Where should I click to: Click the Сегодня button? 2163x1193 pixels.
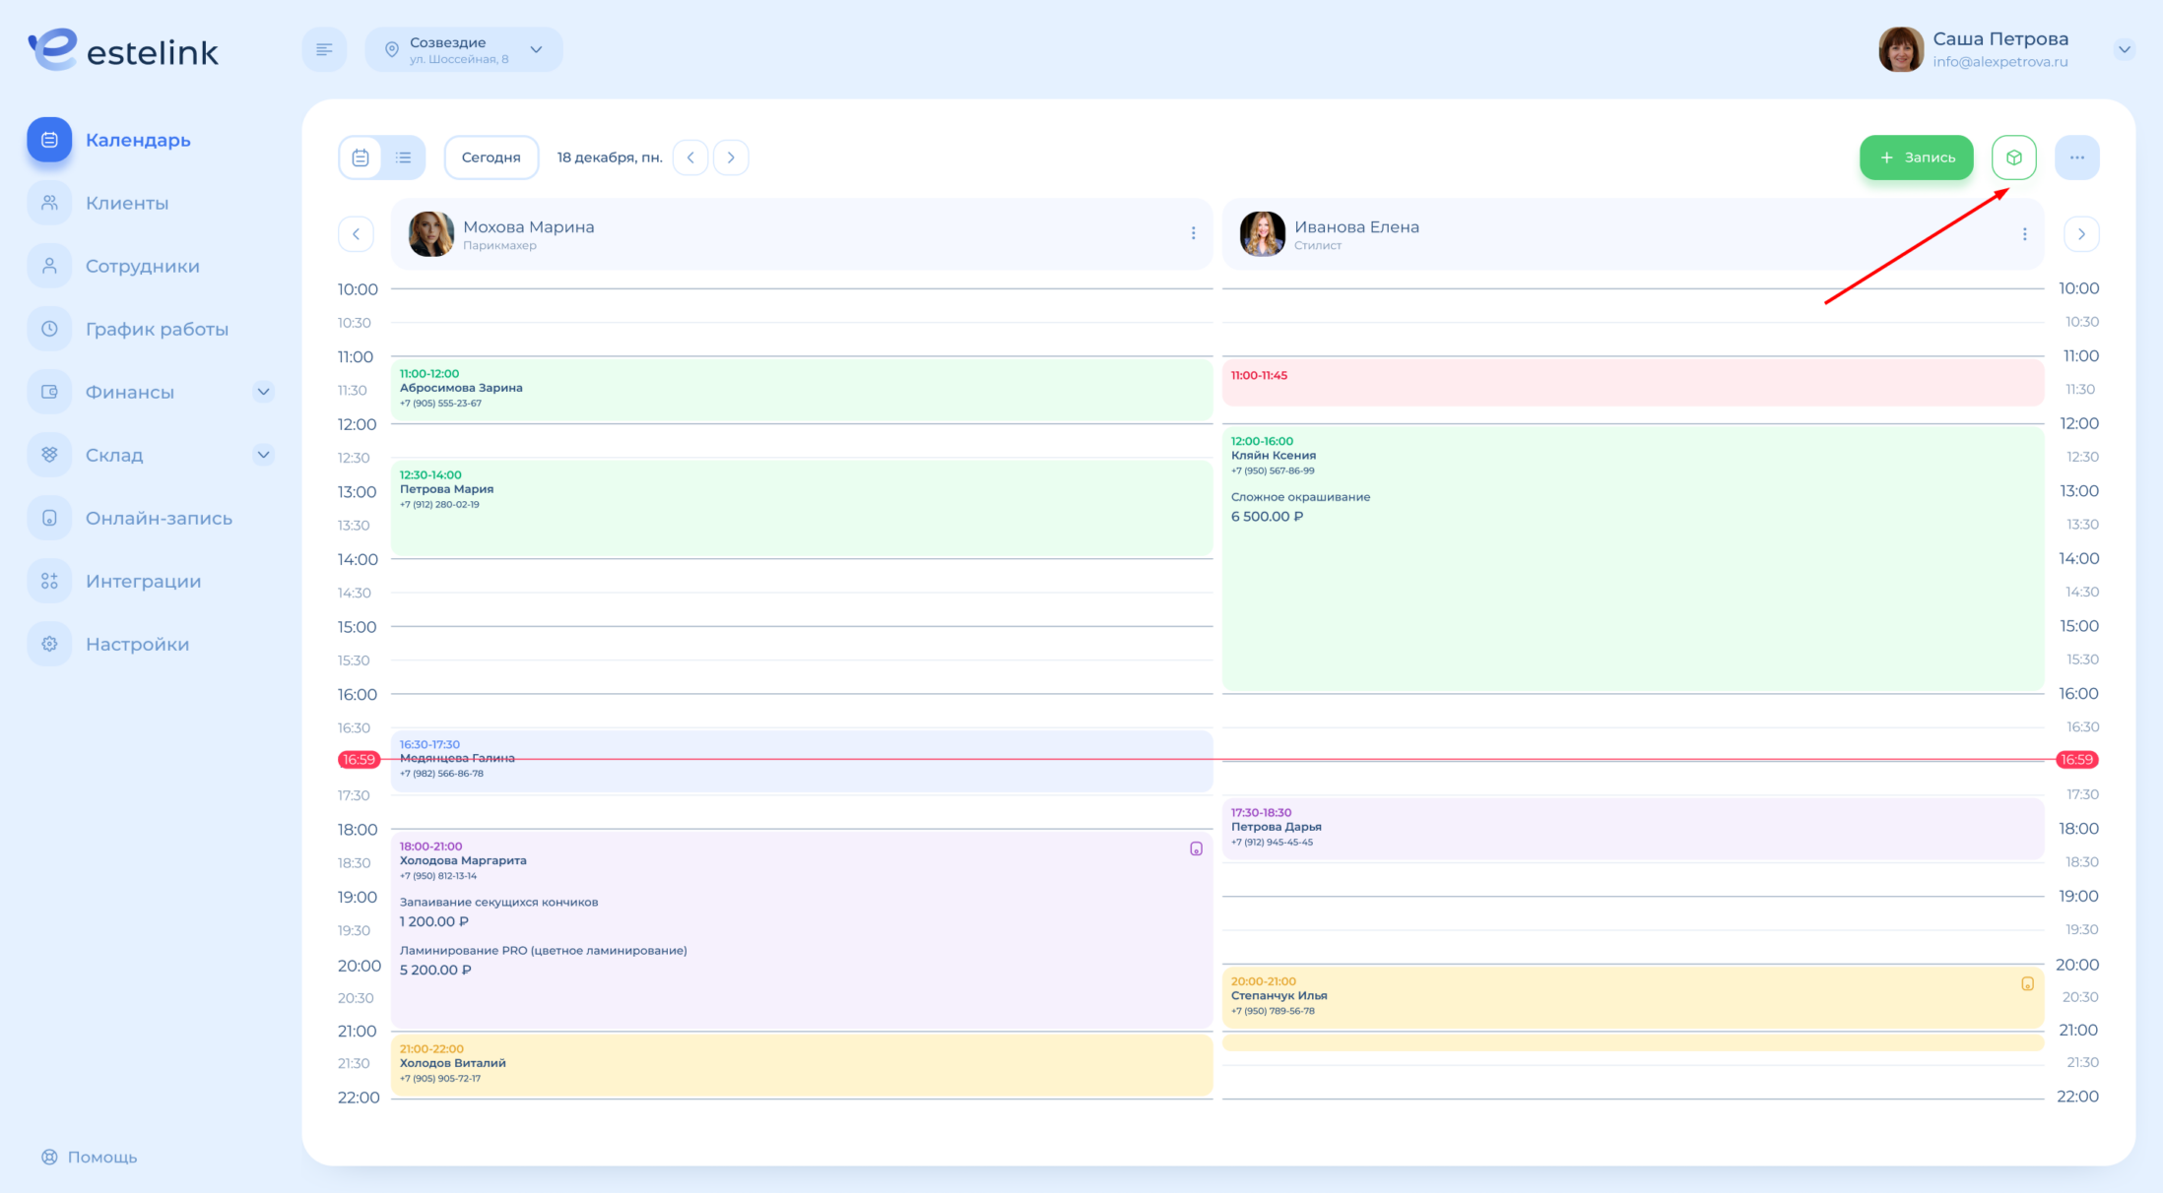pos(491,157)
